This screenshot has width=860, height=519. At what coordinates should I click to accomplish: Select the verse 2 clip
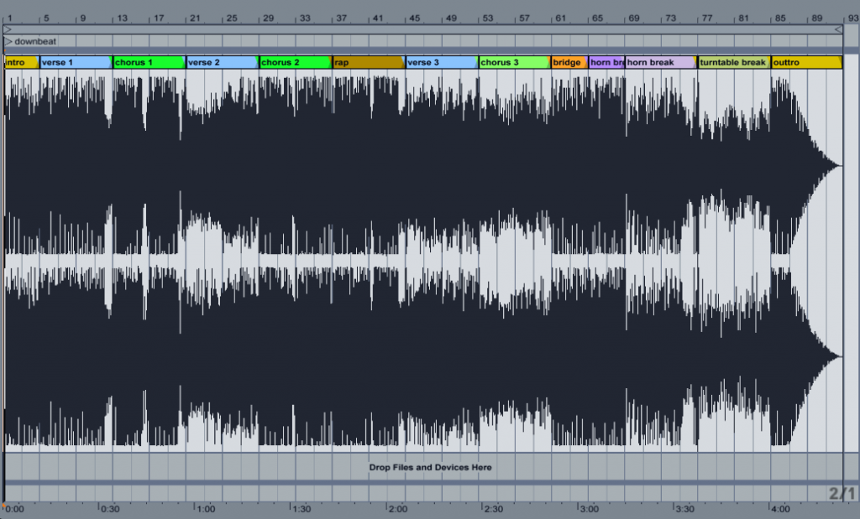pyautogui.click(x=222, y=62)
